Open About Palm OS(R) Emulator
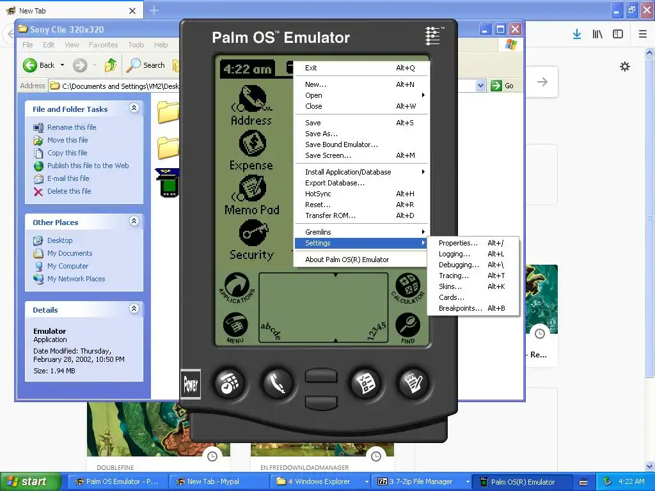Viewport: 655px width, 491px height. (362, 260)
